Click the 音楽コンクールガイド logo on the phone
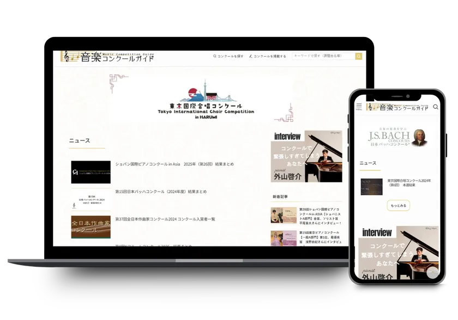 click(x=397, y=107)
